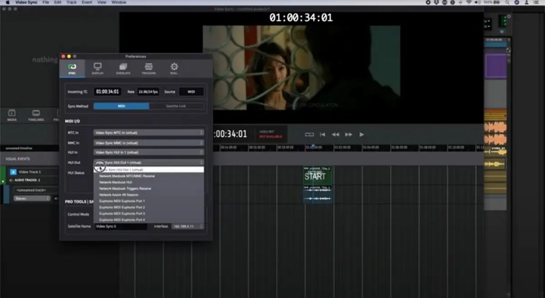545x298 pixels.
Task: Open Spotlight search icon
Action: tap(507, 3)
